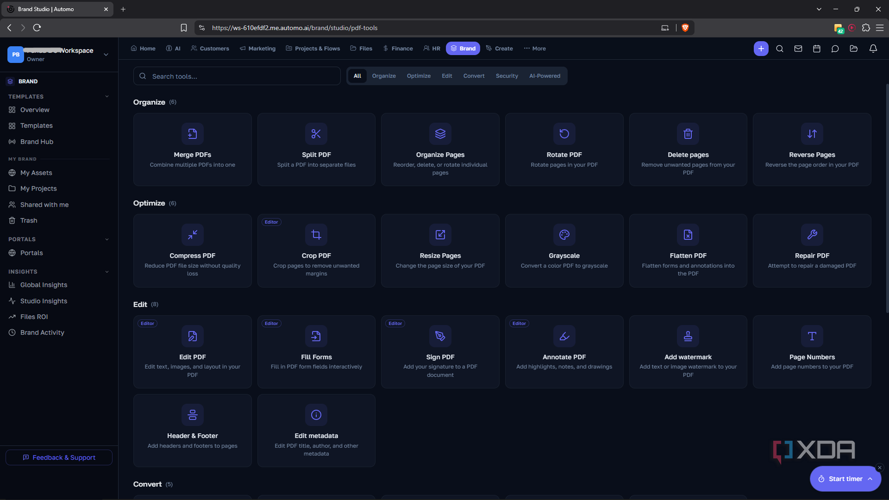Select the Repair PDF wrench icon

click(812, 235)
